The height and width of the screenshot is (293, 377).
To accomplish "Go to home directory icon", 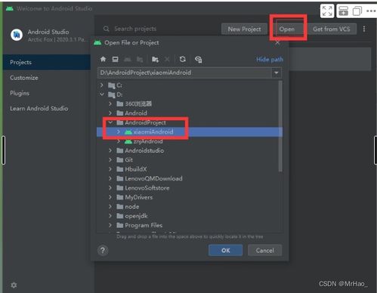I will pos(103,59).
